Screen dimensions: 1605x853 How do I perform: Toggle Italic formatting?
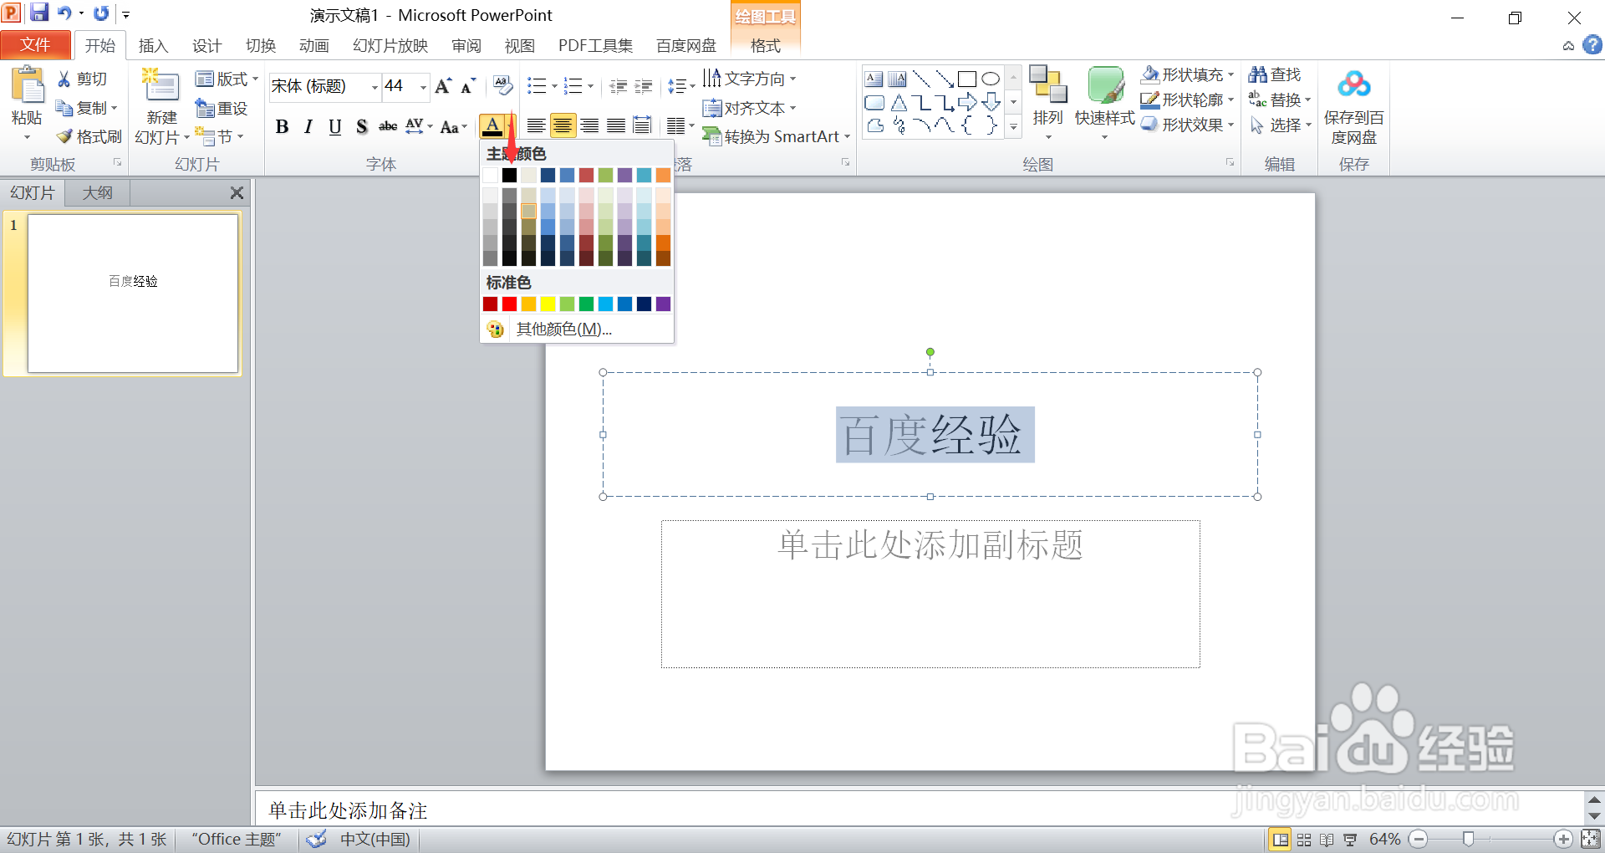coord(308,126)
